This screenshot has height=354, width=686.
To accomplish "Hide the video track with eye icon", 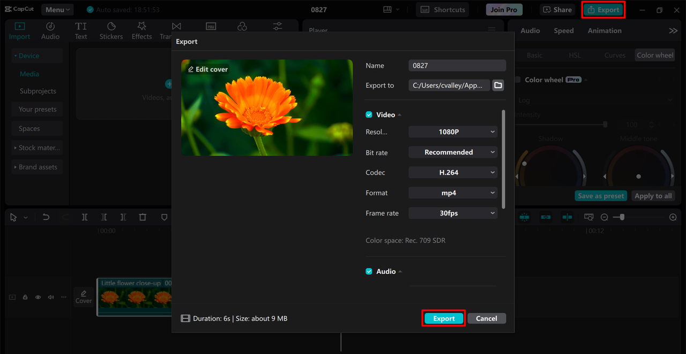I will (x=38, y=297).
